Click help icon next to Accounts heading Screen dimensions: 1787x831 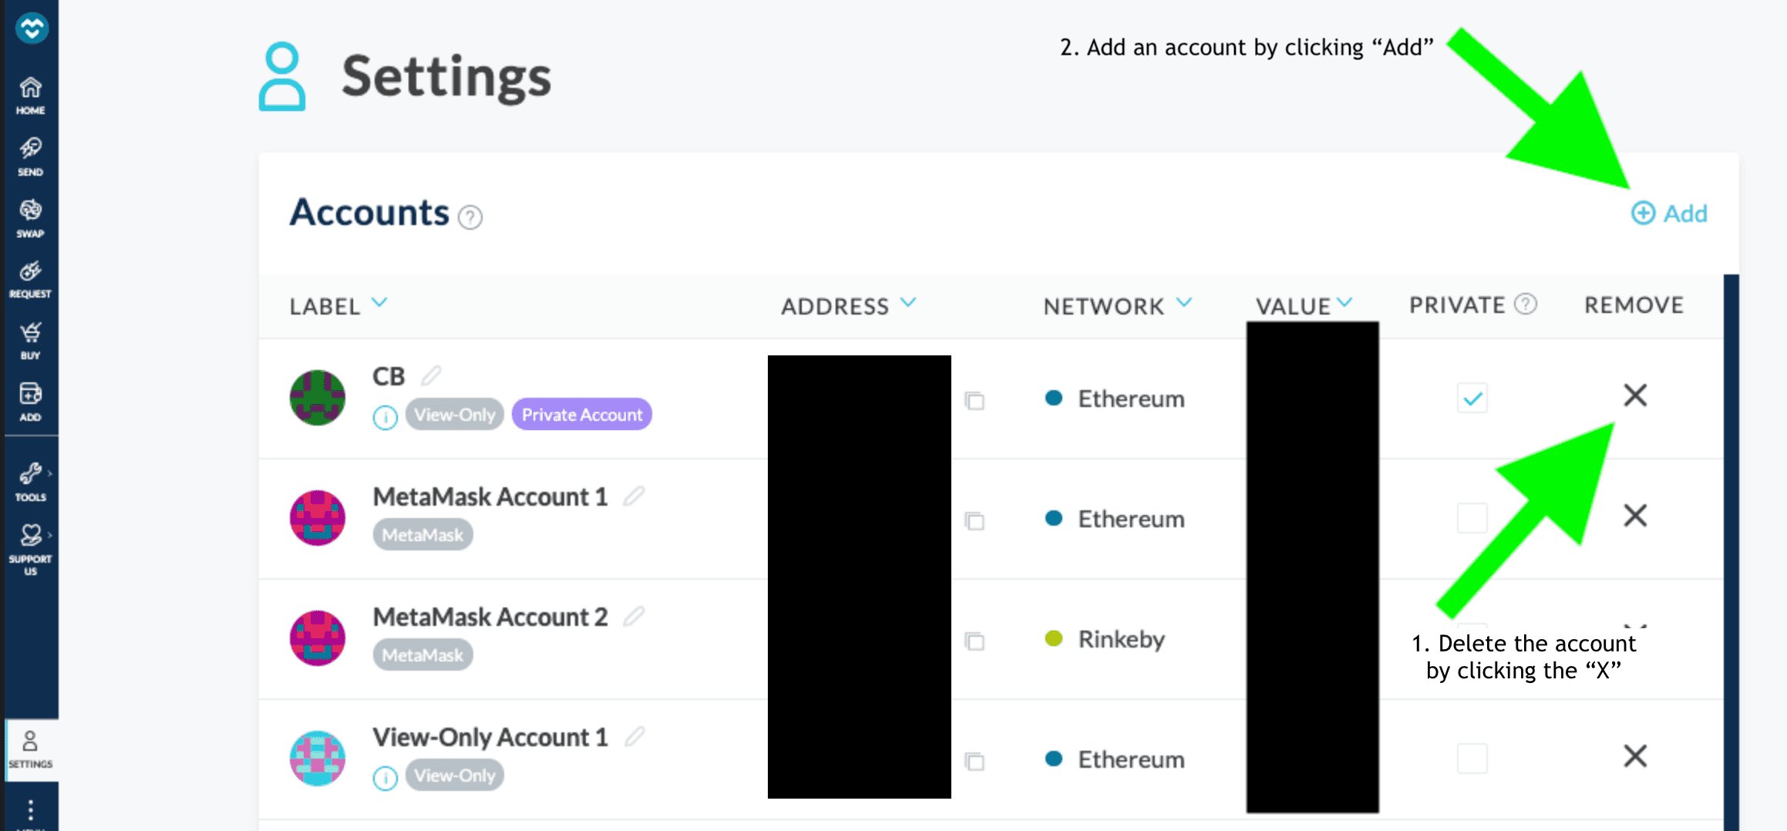(x=469, y=217)
